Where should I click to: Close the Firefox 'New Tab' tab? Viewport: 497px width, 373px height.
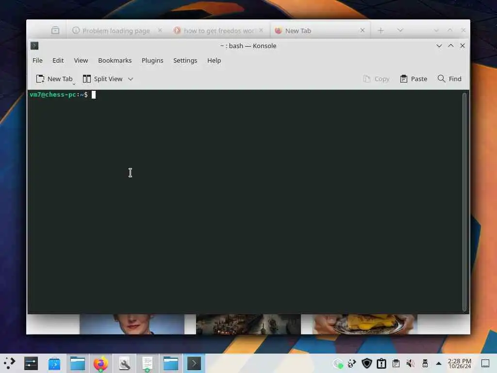[x=363, y=30]
